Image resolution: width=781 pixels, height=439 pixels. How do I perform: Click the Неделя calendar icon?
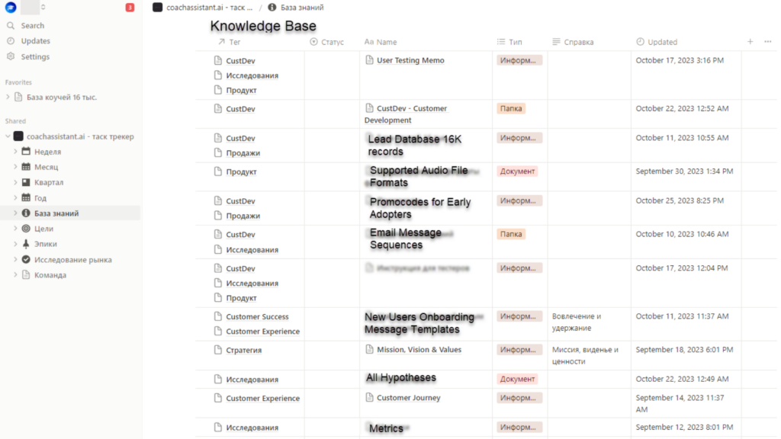(x=26, y=152)
